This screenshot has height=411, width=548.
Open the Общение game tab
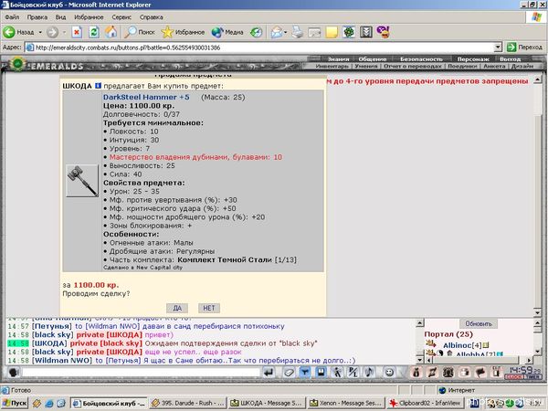point(373,59)
